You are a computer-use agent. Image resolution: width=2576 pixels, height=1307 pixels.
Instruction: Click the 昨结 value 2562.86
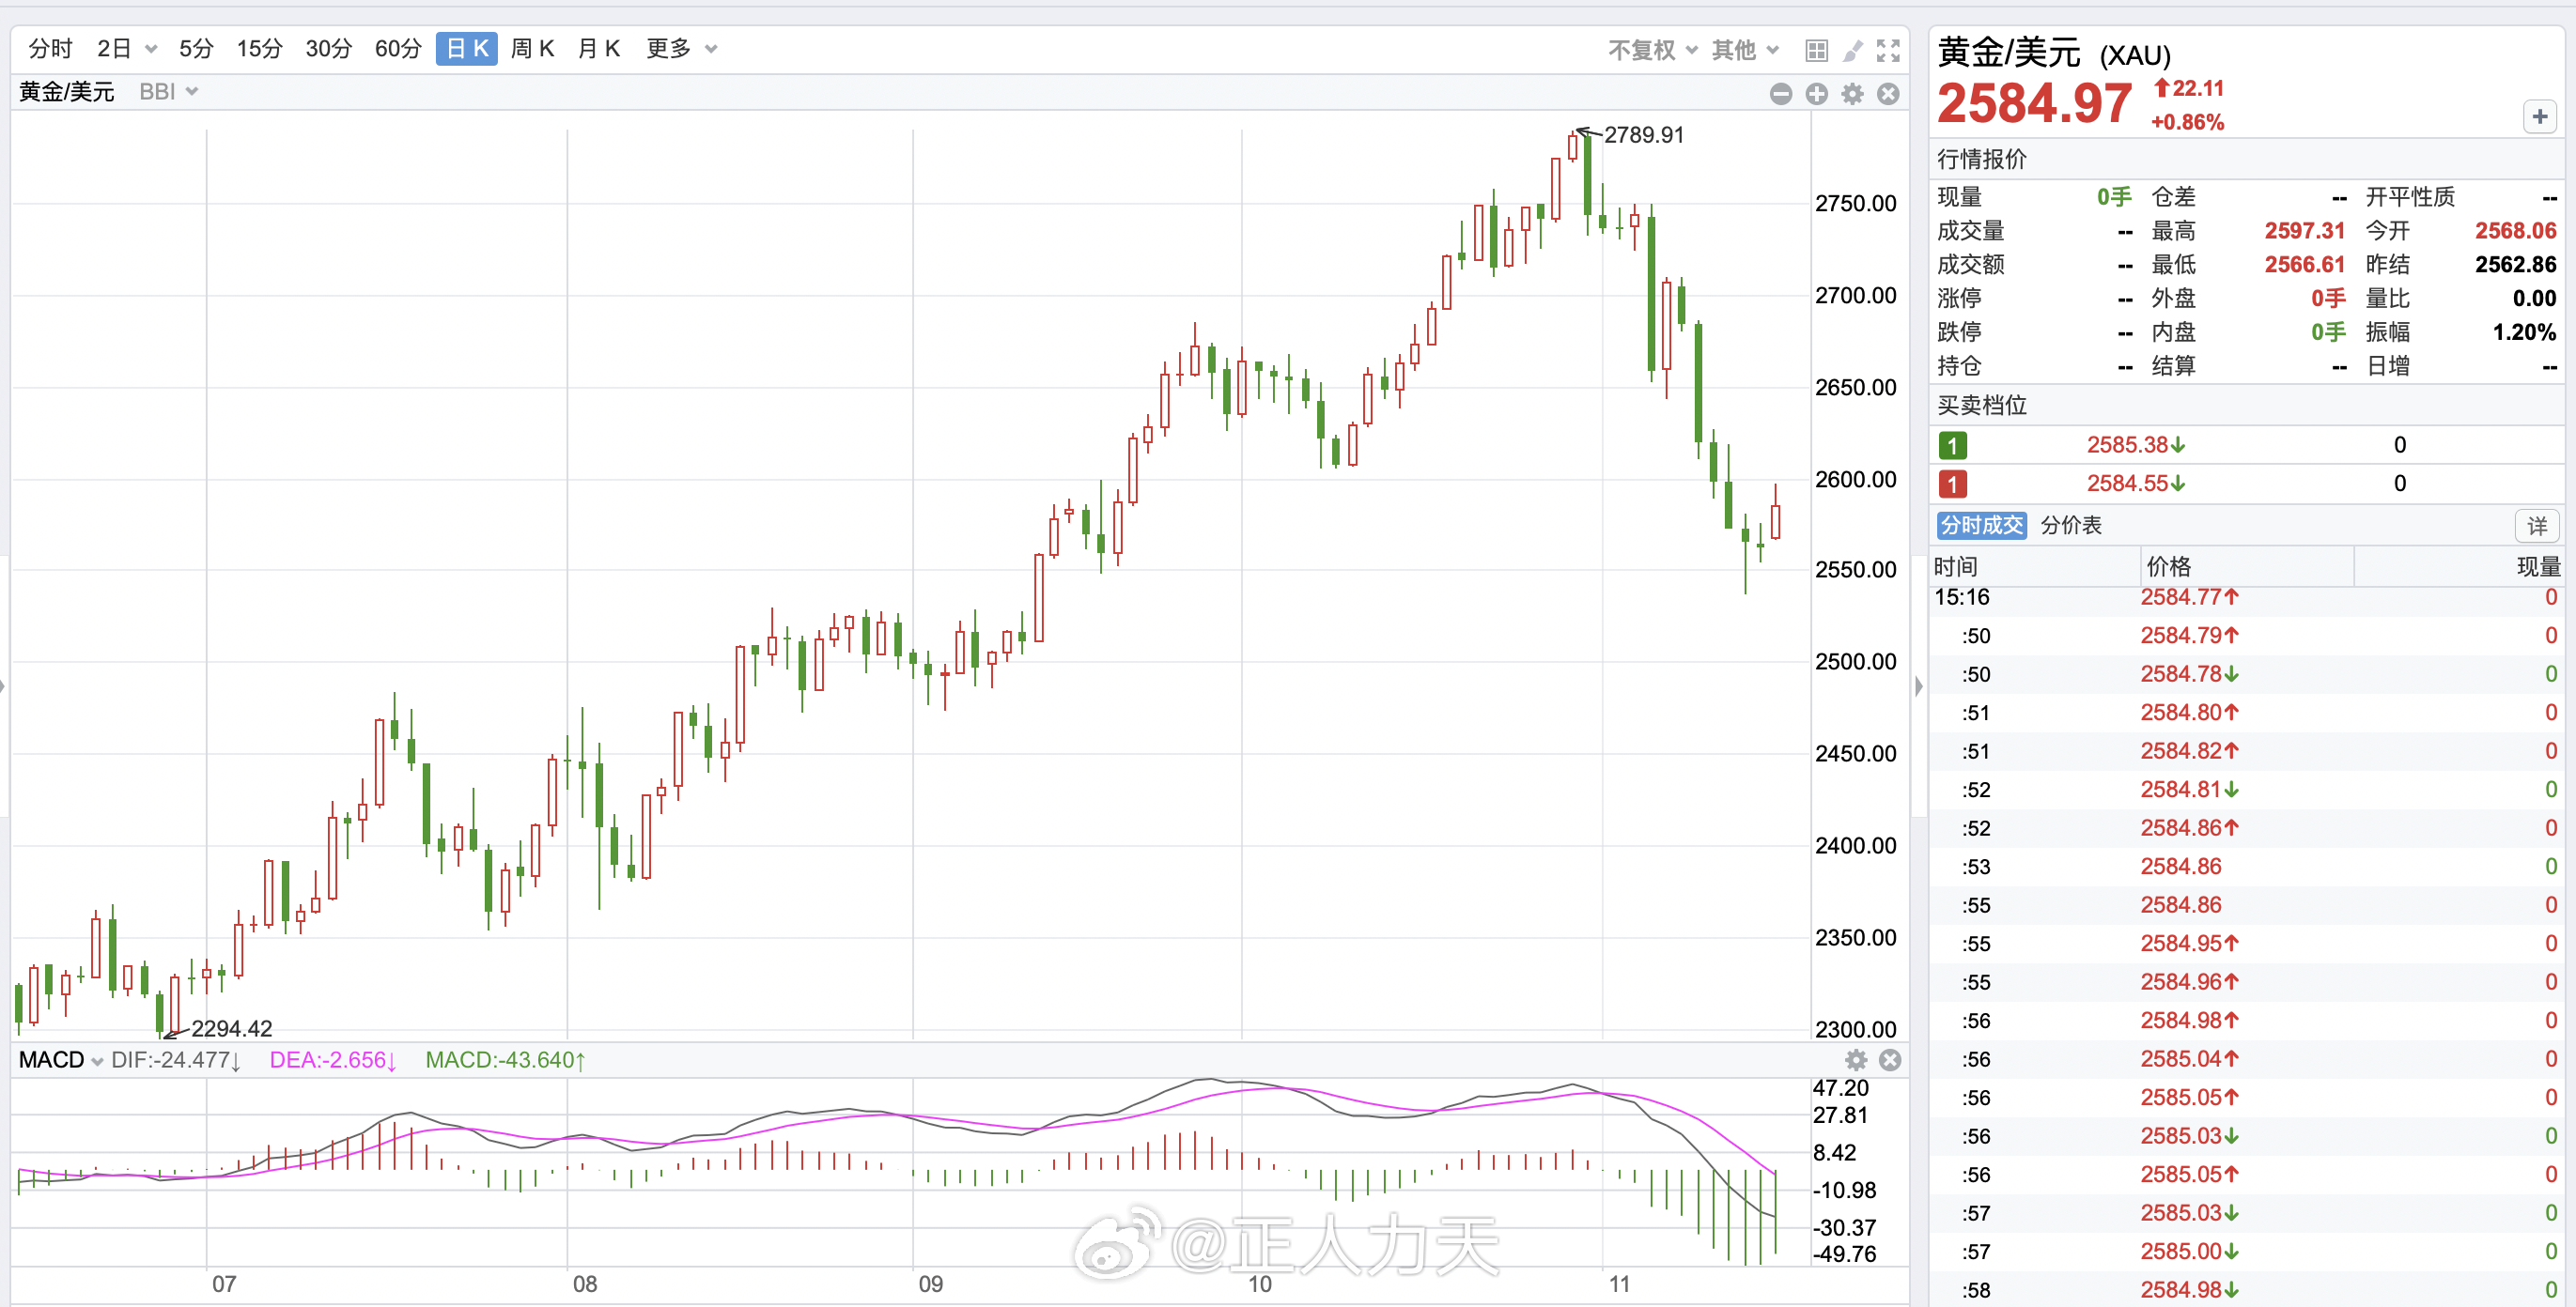pos(2515,265)
